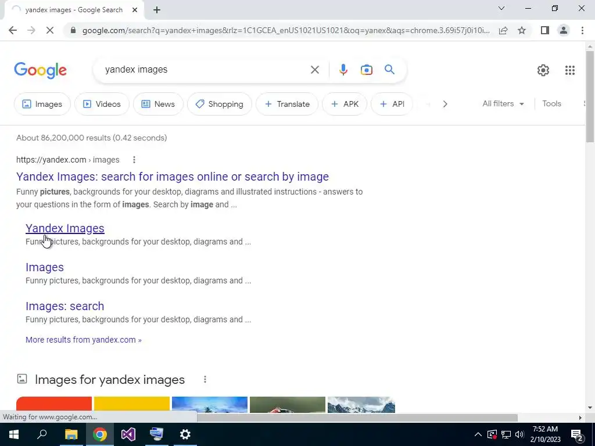Open 'Yandex Images: search for images online' result
The image size is (595, 446).
click(x=173, y=177)
